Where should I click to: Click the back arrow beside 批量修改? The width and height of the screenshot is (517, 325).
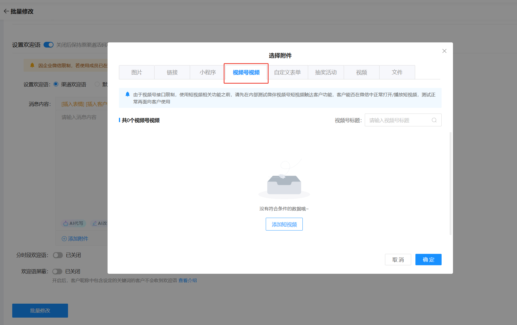[6, 11]
